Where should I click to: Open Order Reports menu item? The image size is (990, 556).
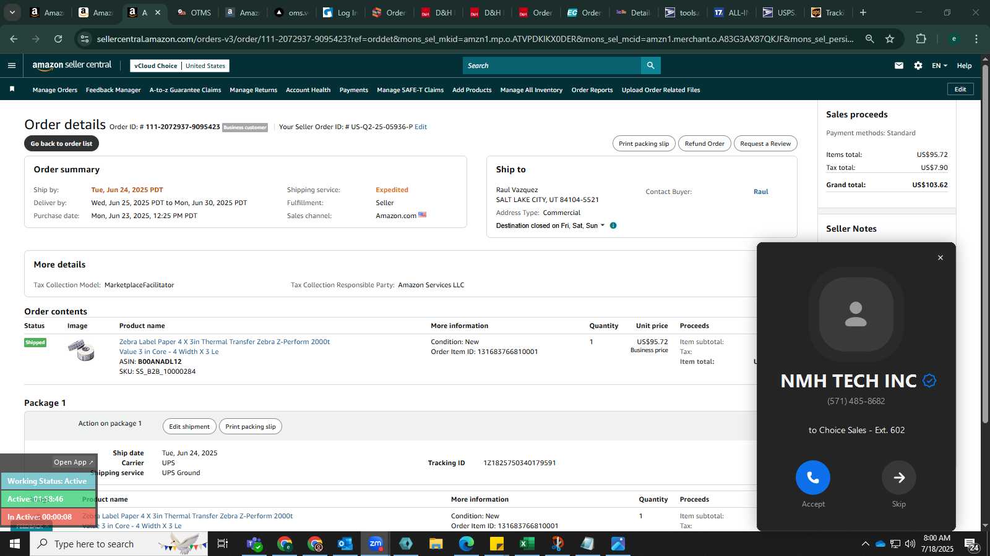(592, 90)
